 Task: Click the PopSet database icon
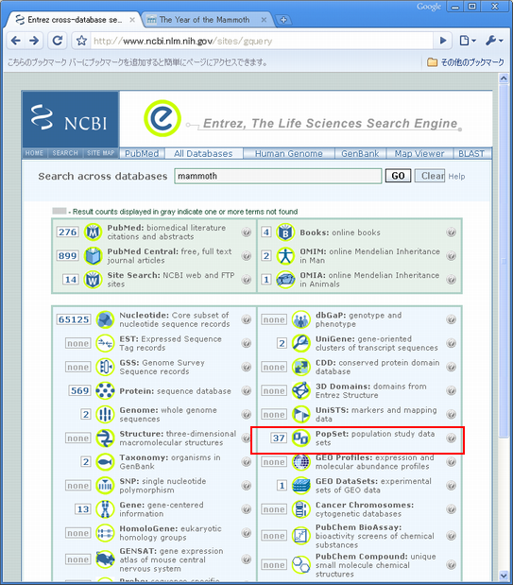[300, 438]
